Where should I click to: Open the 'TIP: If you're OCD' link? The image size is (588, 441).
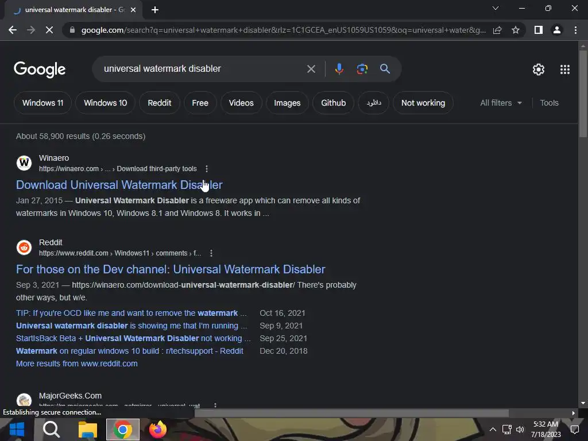(131, 313)
